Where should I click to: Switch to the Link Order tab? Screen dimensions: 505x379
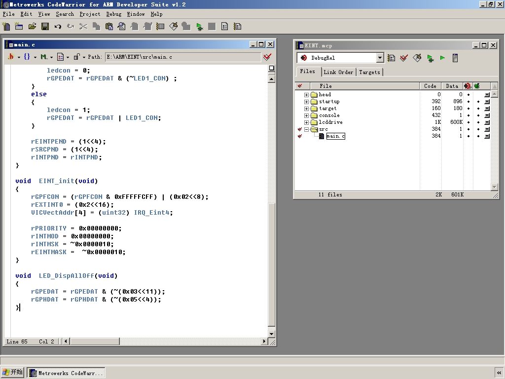(x=338, y=72)
